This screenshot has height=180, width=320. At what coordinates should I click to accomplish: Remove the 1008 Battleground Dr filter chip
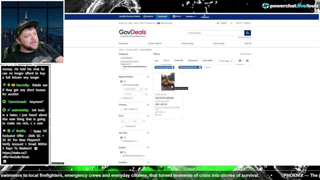pyautogui.click(x=200, y=67)
